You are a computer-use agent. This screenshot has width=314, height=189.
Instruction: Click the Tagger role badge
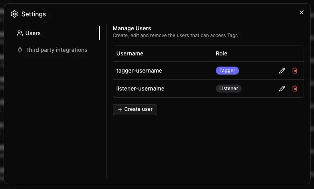pos(227,71)
